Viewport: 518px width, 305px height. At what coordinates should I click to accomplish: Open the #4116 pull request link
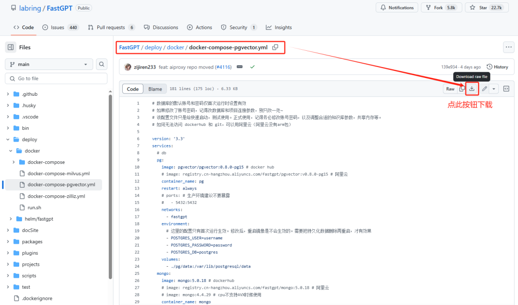(224, 67)
